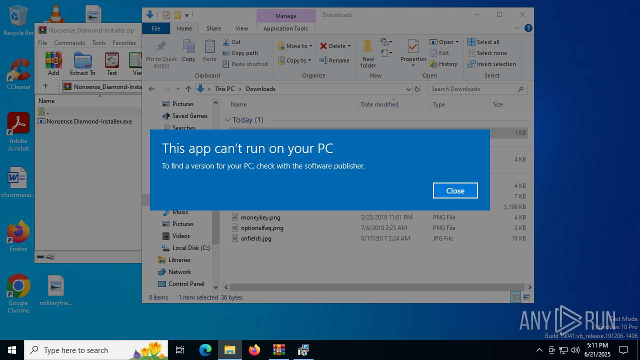The image size is (640, 360).
Task: Open the Commands menu in WinRAR
Action: click(69, 43)
